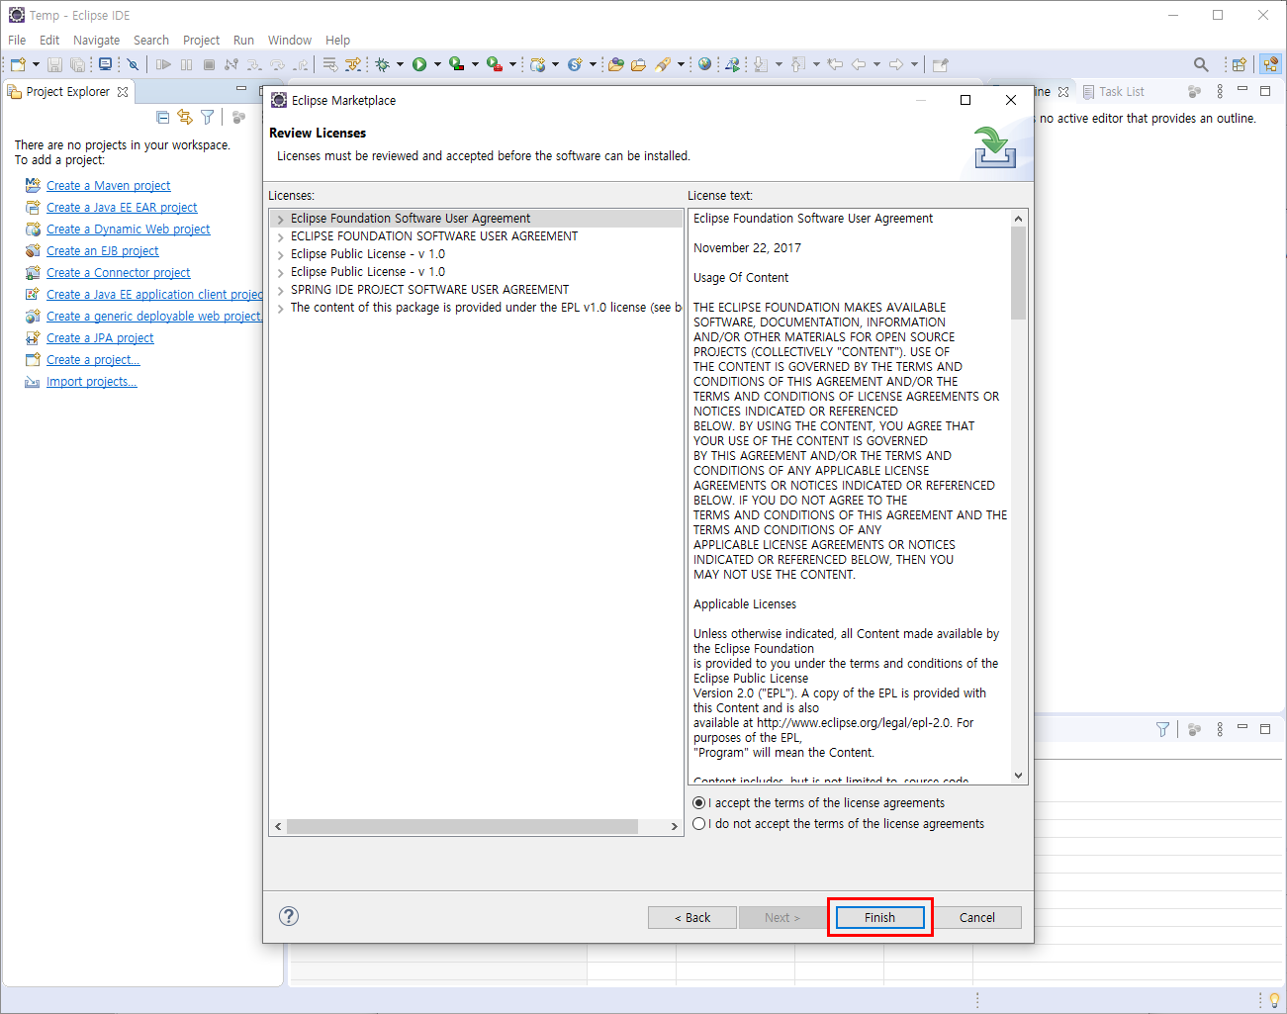The height and width of the screenshot is (1014, 1287).
Task: Open the Help menu
Action: click(x=337, y=40)
